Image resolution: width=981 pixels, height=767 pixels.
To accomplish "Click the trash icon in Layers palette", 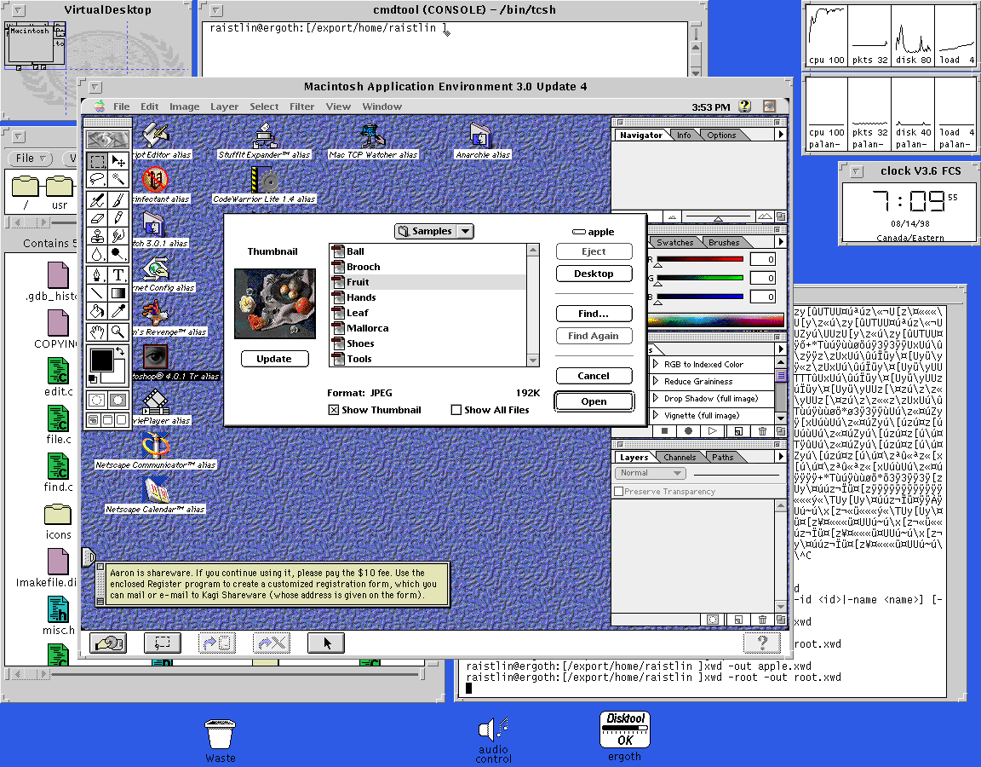I will [x=762, y=620].
